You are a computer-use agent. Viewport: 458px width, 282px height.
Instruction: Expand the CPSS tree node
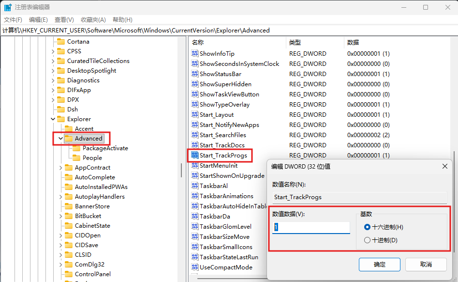pyautogui.click(x=53, y=51)
